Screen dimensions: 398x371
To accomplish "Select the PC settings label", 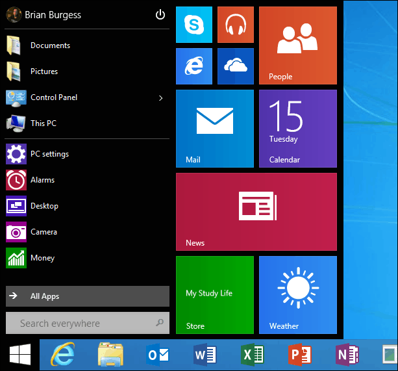I will (50, 154).
